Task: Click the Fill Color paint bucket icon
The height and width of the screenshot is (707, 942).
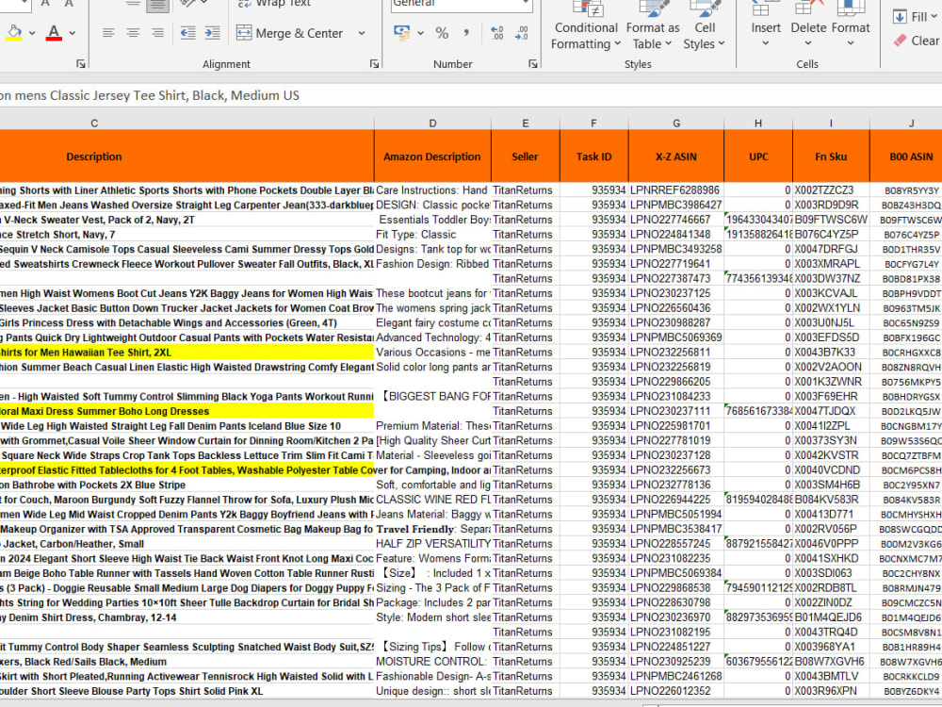Action: point(14,32)
